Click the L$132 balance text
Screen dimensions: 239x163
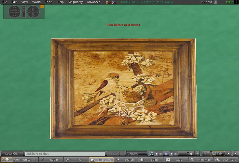click(x=229, y=2)
